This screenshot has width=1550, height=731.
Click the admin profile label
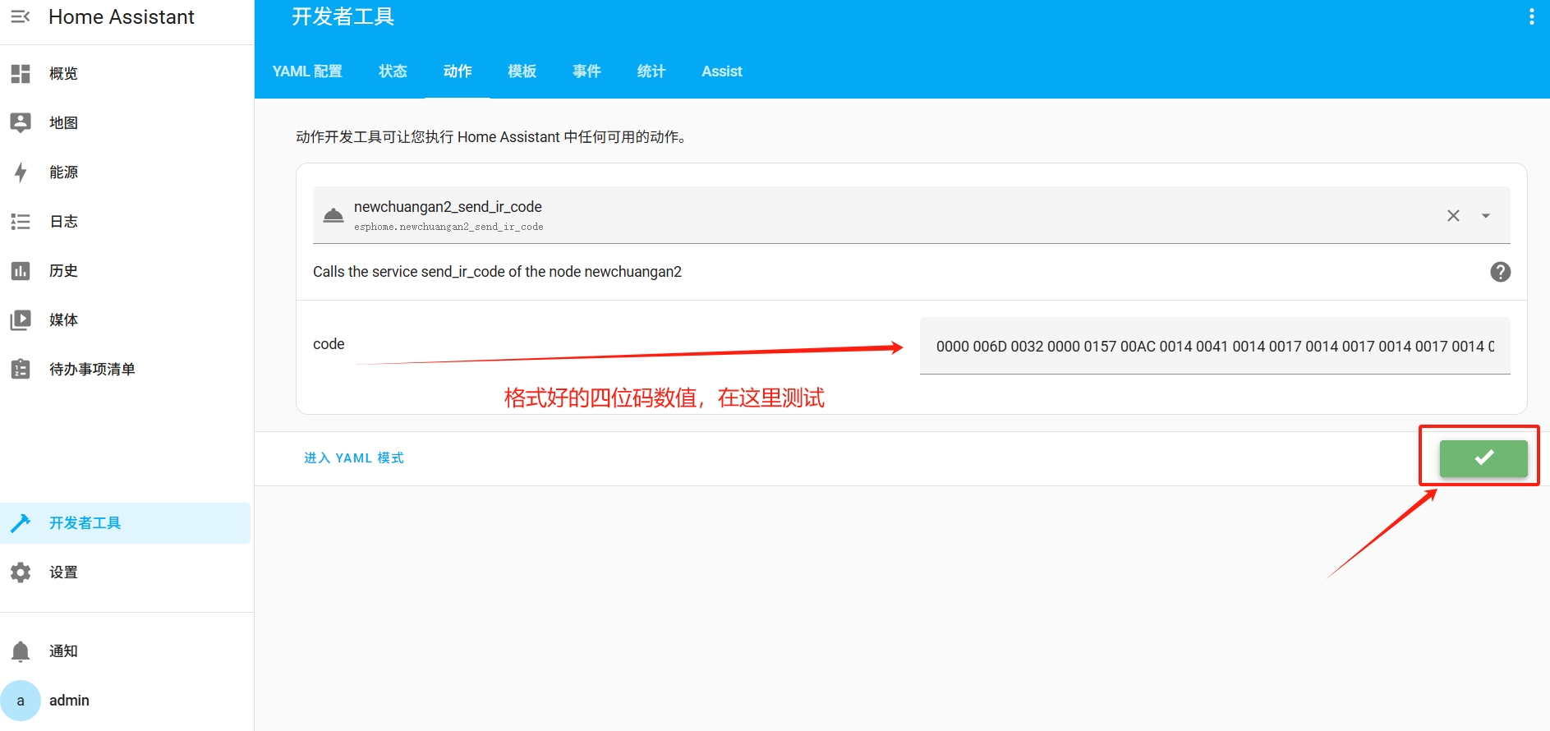pyautogui.click(x=69, y=701)
